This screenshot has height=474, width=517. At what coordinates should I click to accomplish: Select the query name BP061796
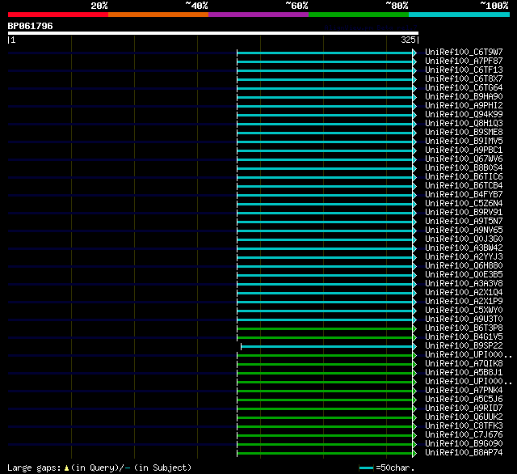pyautogui.click(x=31, y=26)
